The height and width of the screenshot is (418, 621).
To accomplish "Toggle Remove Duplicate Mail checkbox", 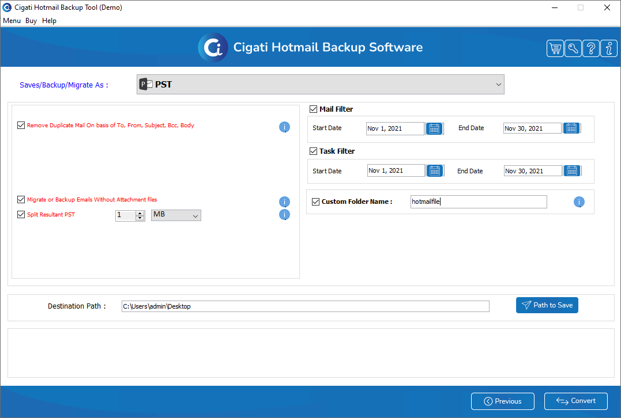I will (21, 126).
